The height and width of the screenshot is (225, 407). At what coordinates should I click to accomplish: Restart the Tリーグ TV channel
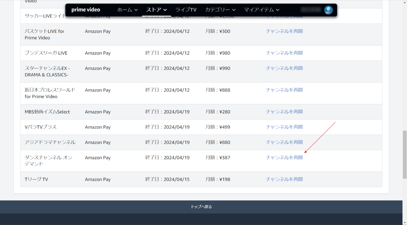pyautogui.click(x=284, y=179)
